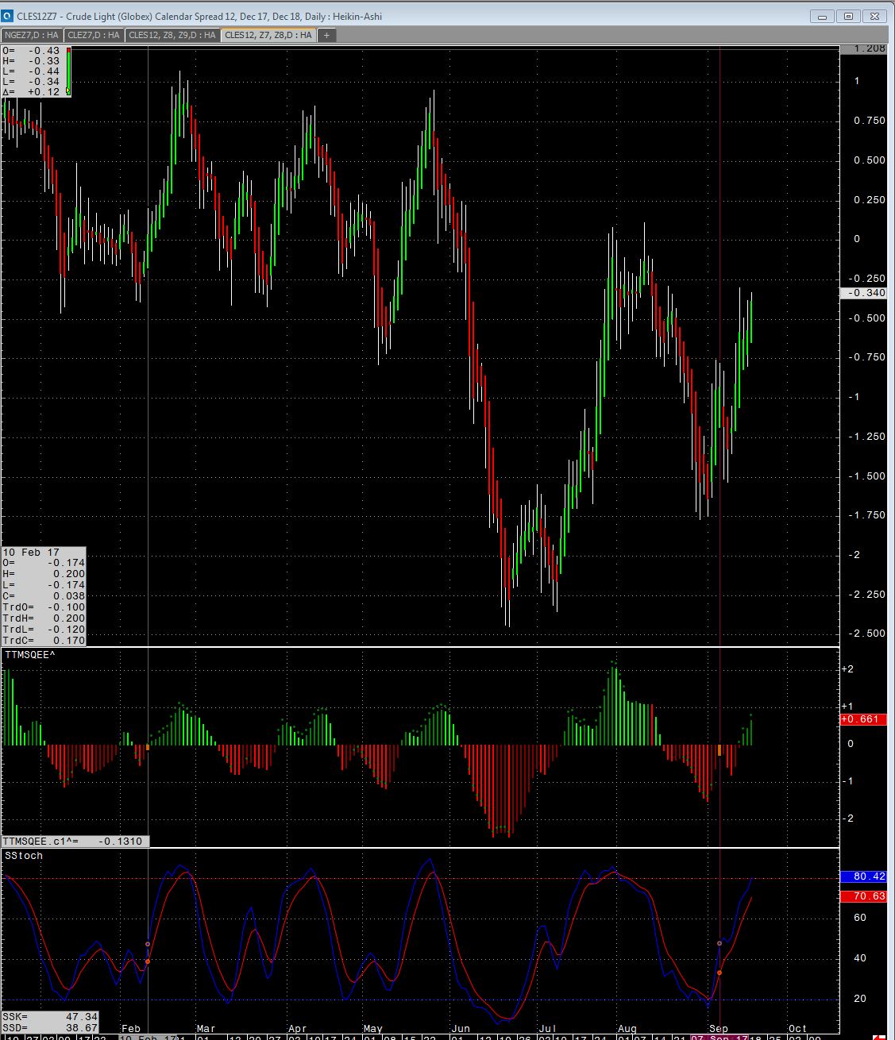The image size is (895, 1040).
Task: Click the TrdL= -0.120 value
Action: click(44, 630)
